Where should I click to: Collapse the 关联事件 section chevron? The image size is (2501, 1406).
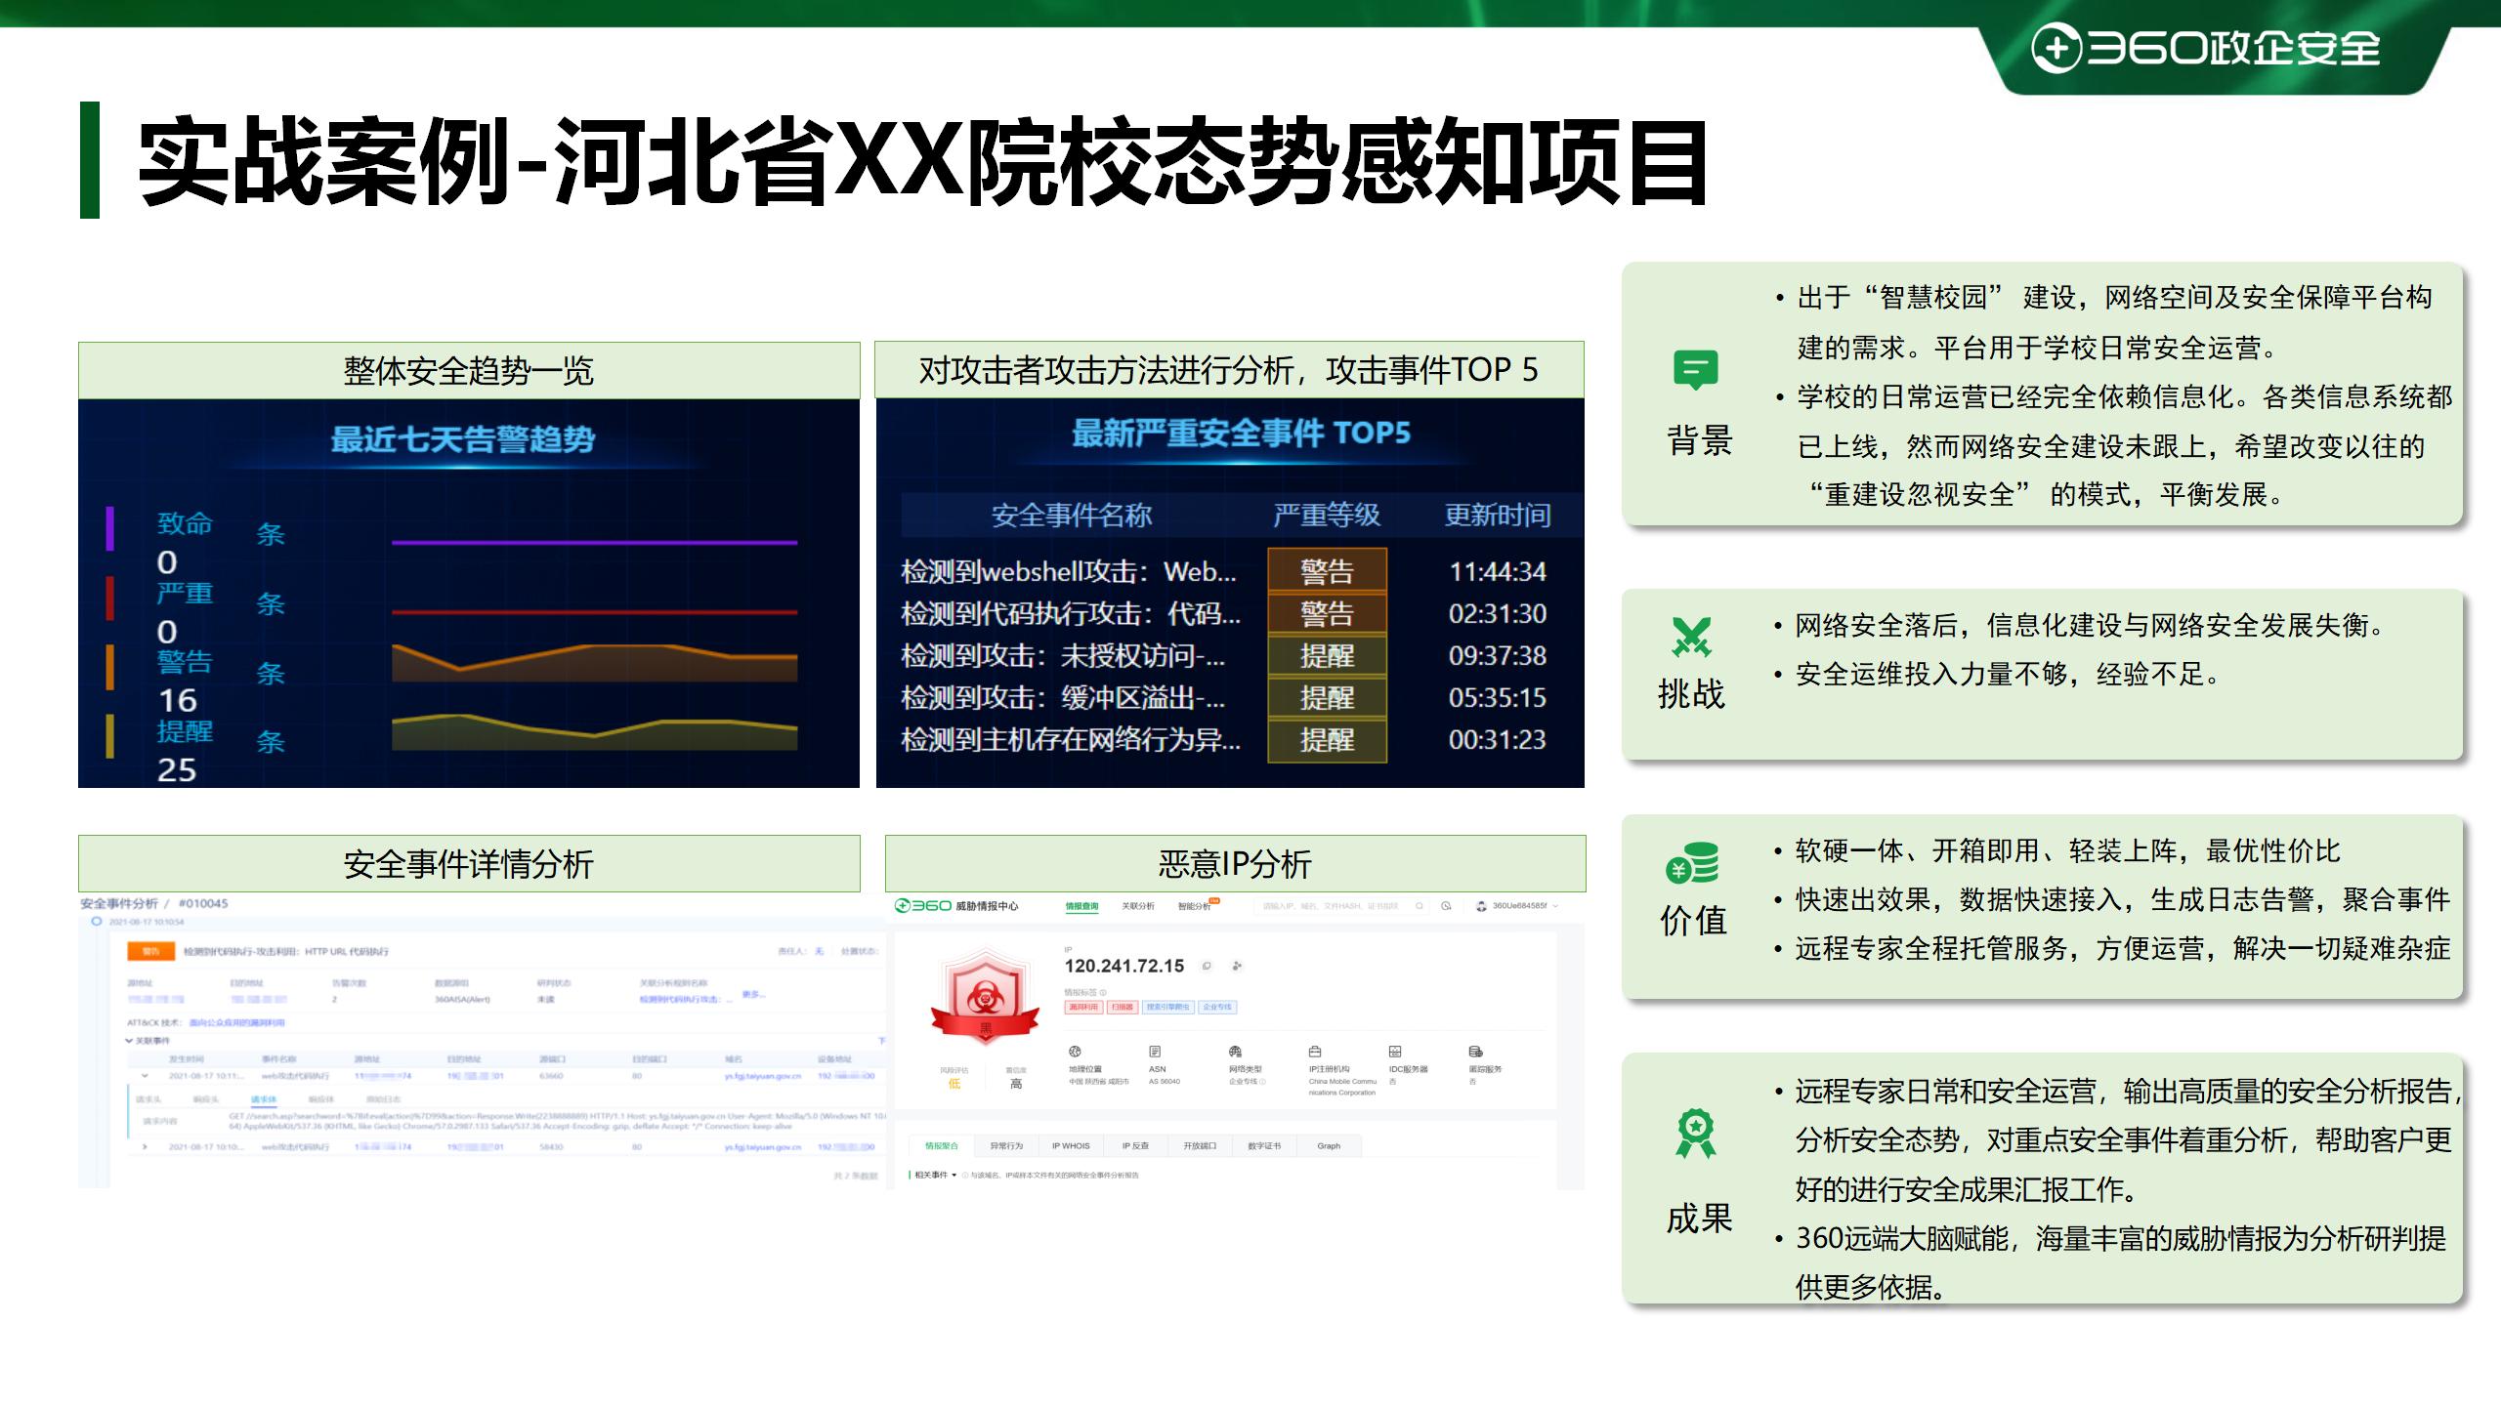click(129, 1041)
